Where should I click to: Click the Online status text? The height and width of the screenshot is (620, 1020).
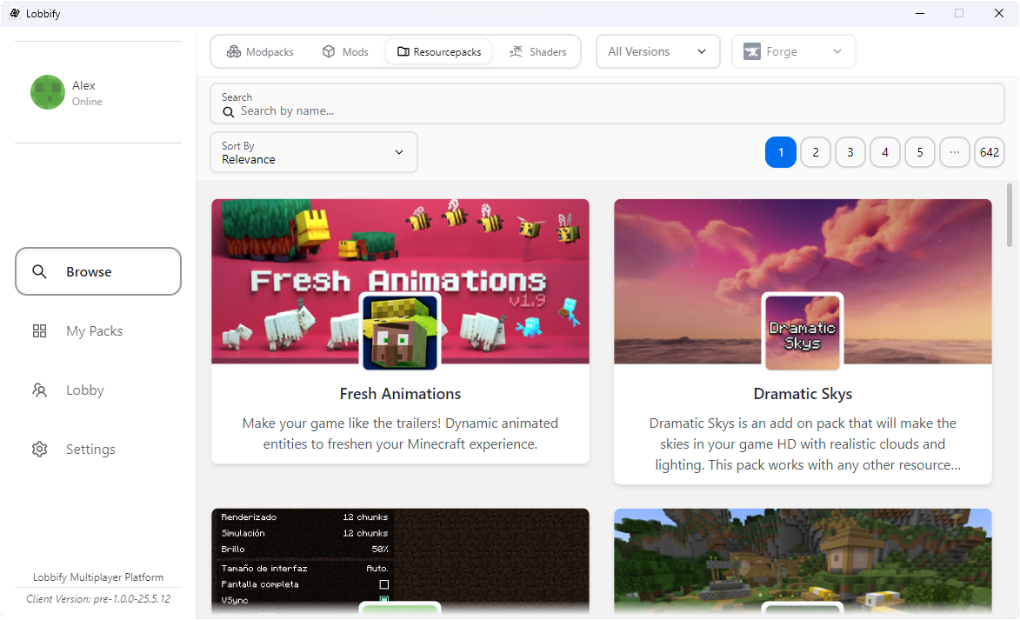pyautogui.click(x=87, y=102)
